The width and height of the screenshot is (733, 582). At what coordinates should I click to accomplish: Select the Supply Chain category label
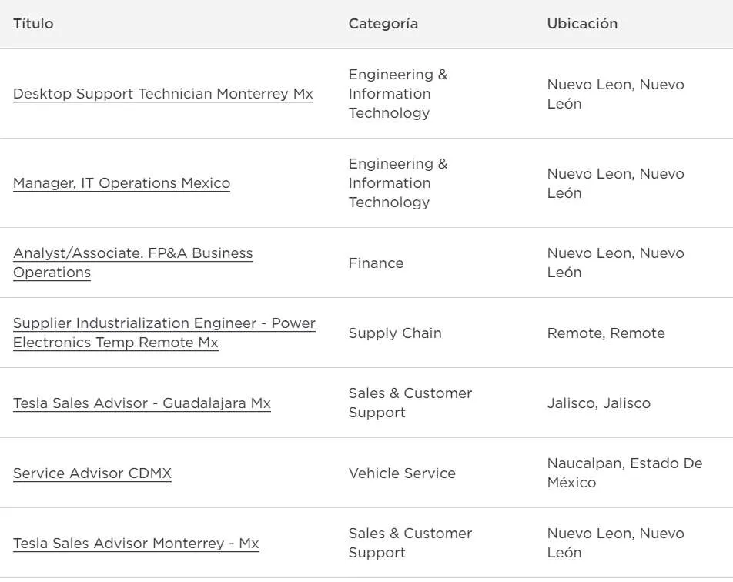[395, 333]
